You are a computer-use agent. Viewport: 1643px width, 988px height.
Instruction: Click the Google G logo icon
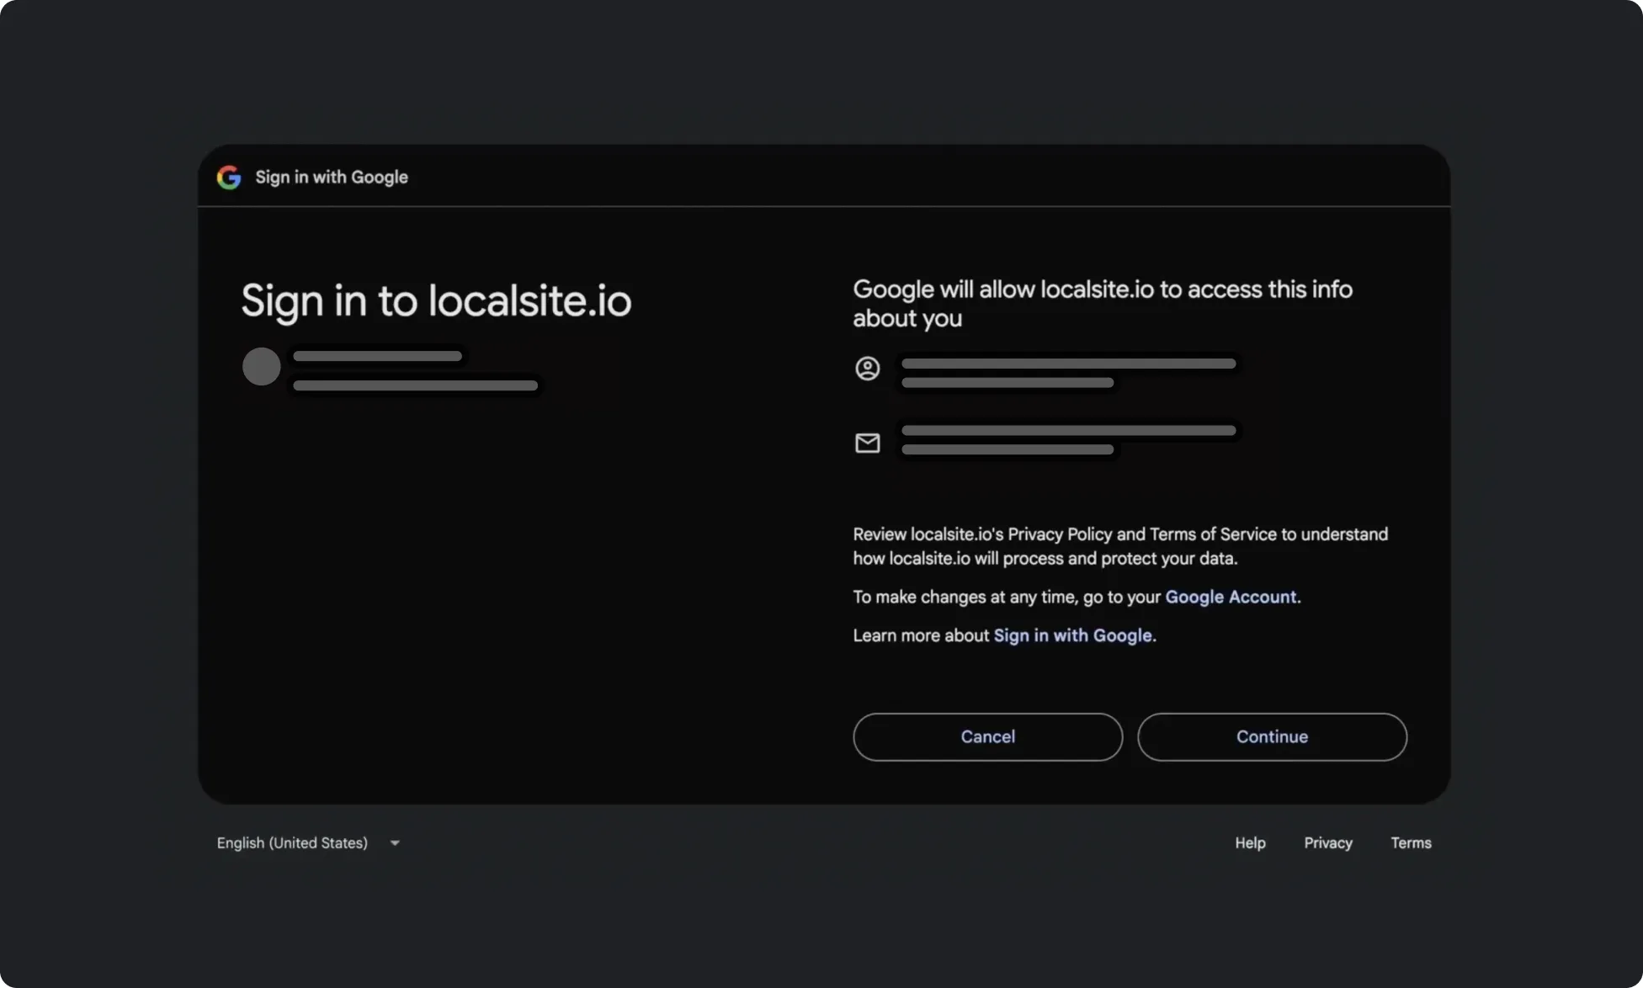[229, 177]
